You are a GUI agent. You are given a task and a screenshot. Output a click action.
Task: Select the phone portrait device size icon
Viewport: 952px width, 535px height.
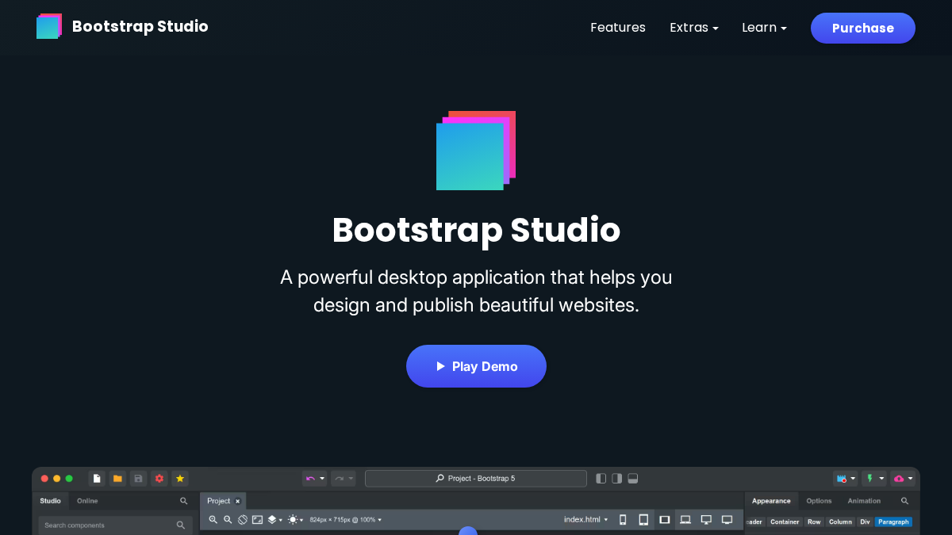(x=623, y=520)
